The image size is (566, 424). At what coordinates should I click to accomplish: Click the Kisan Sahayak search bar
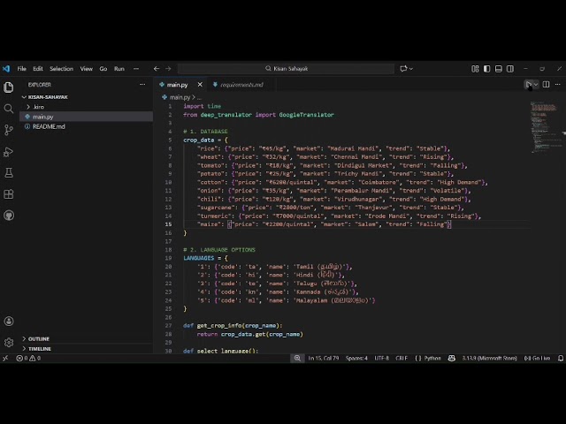click(x=286, y=69)
